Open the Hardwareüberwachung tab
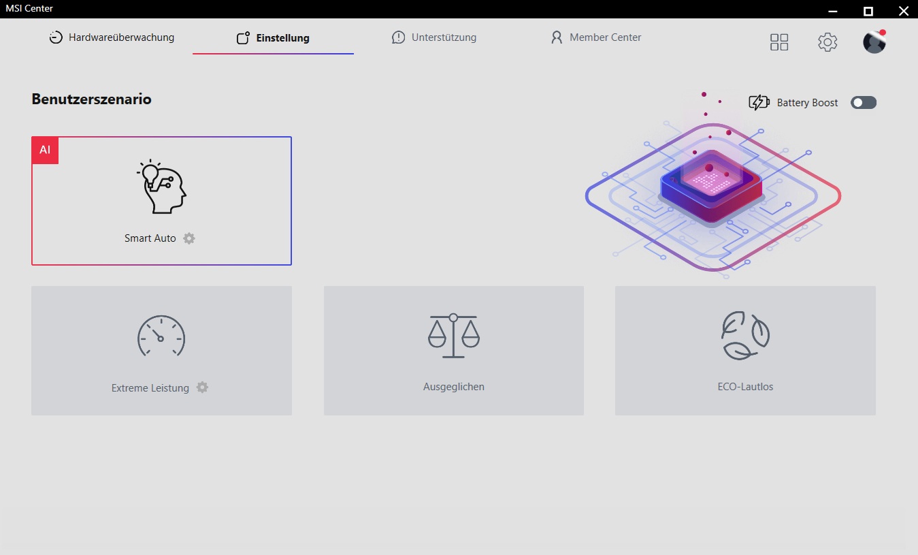Viewport: 918px width, 555px height. point(112,37)
